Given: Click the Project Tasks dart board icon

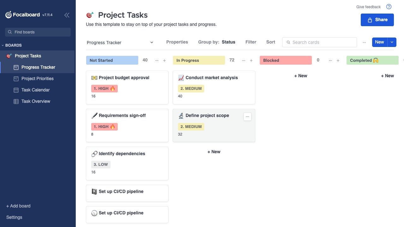Looking at the screenshot, I should tap(90, 15).
